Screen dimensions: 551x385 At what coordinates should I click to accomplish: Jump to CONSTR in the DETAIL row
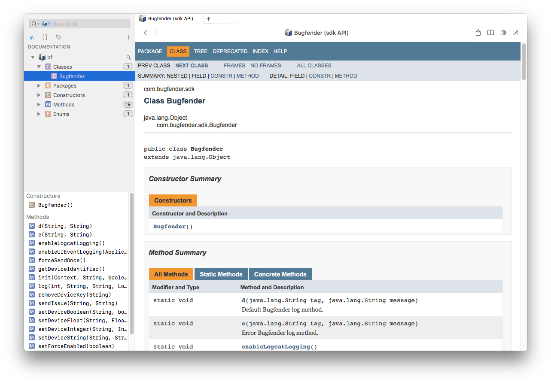pos(320,76)
